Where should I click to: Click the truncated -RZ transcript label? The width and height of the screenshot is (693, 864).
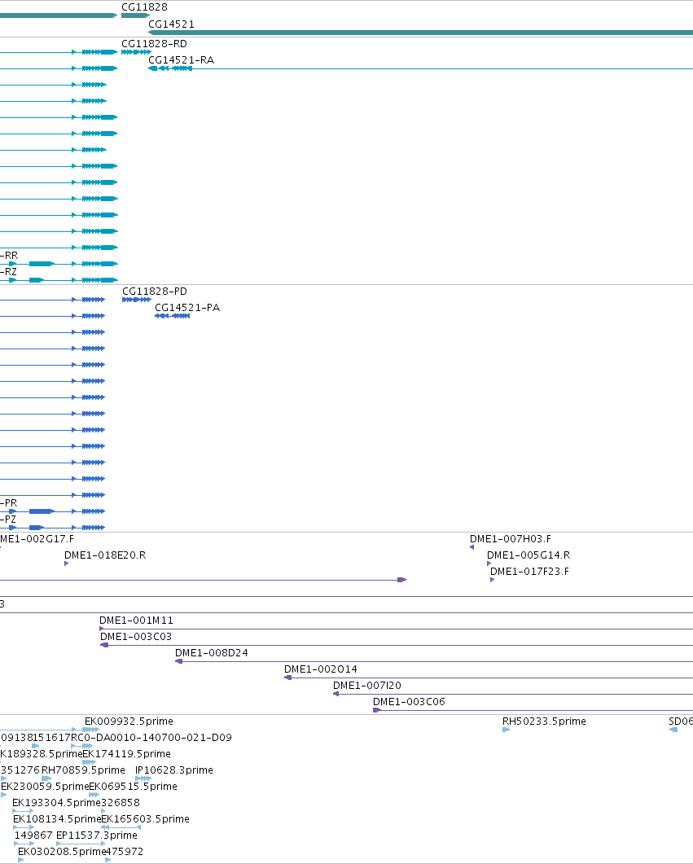[9, 272]
